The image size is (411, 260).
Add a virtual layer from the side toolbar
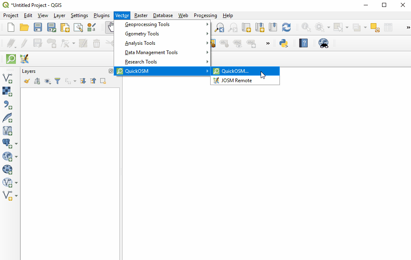pos(7,131)
